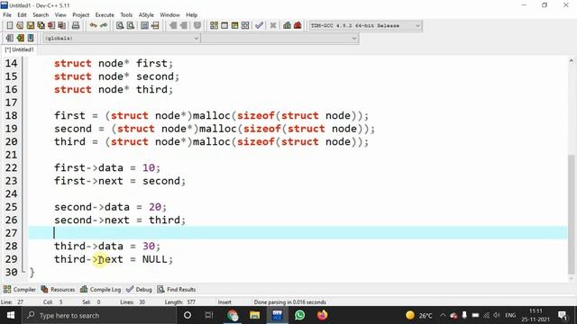Click the Go to line toolbar icon

point(155,25)
